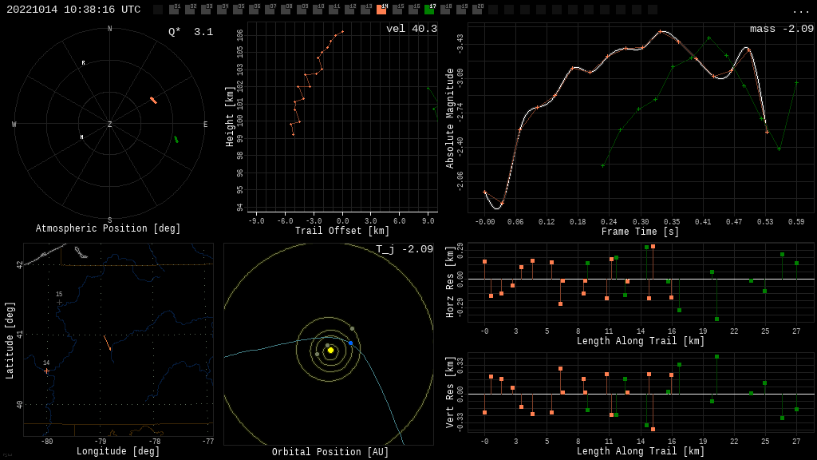Click the Height [km] axis label

click(229, 117)
